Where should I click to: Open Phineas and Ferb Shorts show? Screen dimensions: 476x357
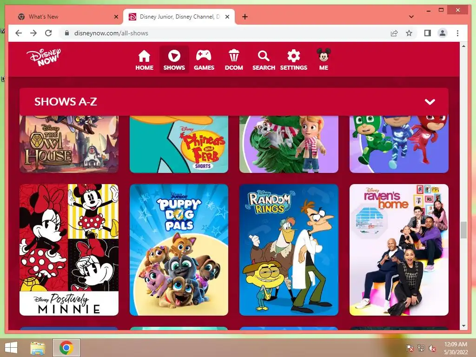pos(179,144)
